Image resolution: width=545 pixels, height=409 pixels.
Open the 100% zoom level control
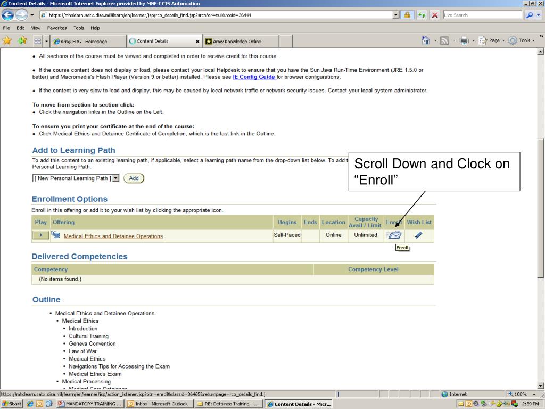click(x=524, y=394)
